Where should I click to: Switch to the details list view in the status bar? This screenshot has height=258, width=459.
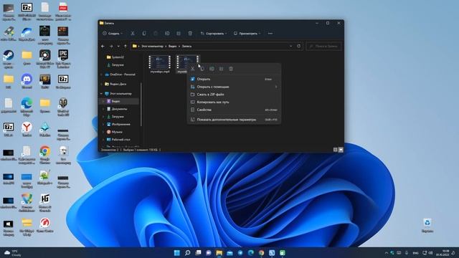tap(336, 150)
